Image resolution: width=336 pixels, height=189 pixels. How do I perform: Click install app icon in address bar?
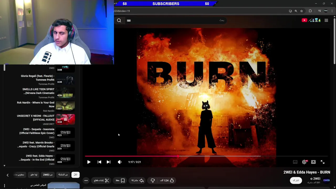tap(290, 11)
